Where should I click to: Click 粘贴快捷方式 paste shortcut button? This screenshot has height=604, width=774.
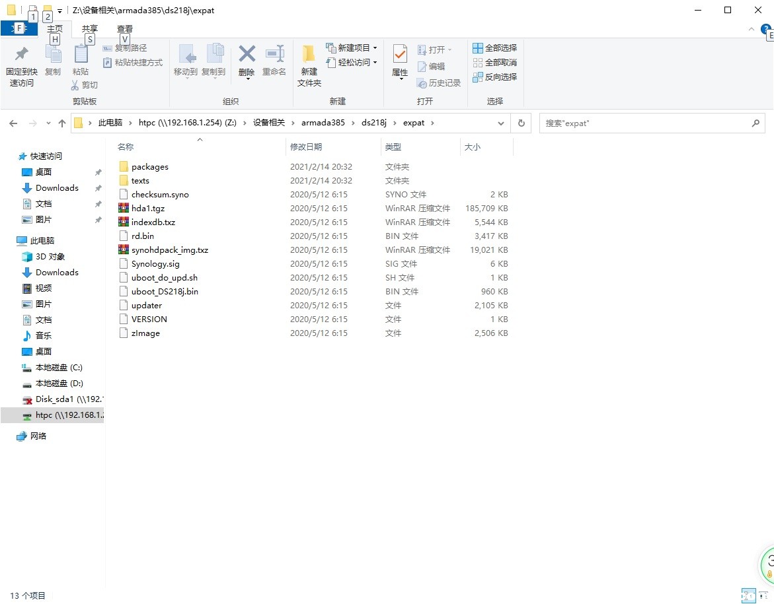(x=133, y=63)
